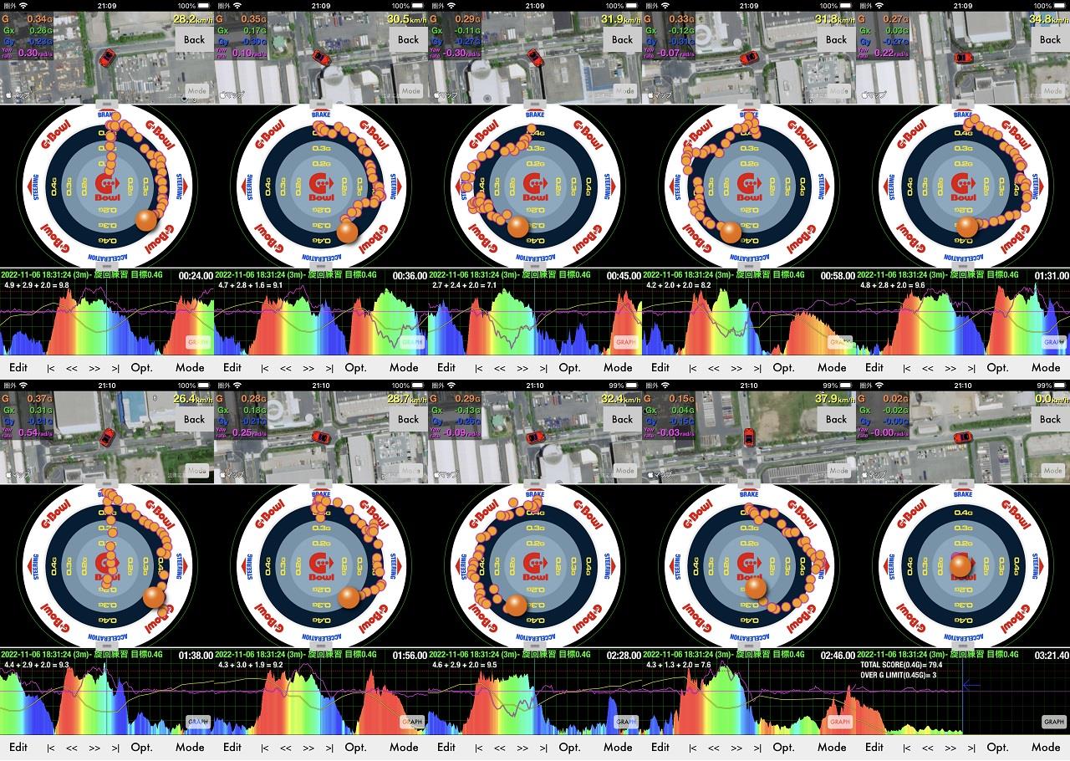Tap red car icon on 0.0 km/h map
The height and width of the screenshot is (761, 1070).
pos(963,437)
